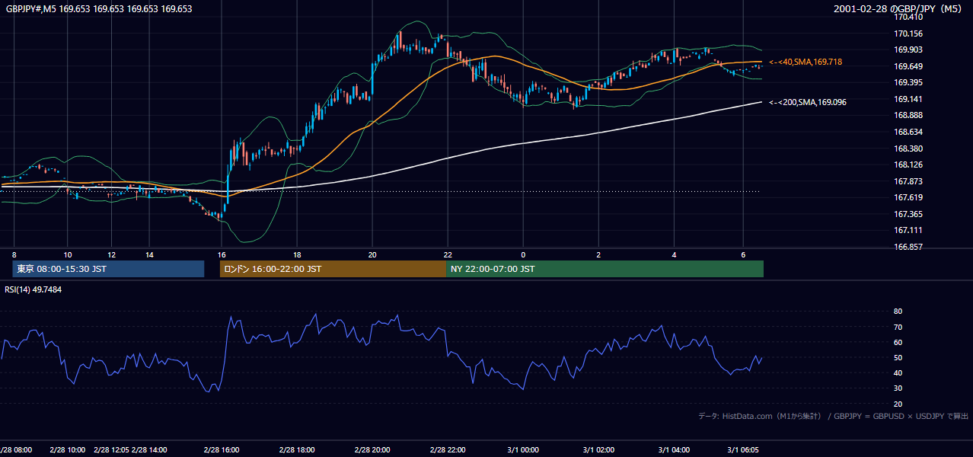Click the 3/1 06:05 bottom timestamp
This screenshot has width=973, height=457.
743,450
